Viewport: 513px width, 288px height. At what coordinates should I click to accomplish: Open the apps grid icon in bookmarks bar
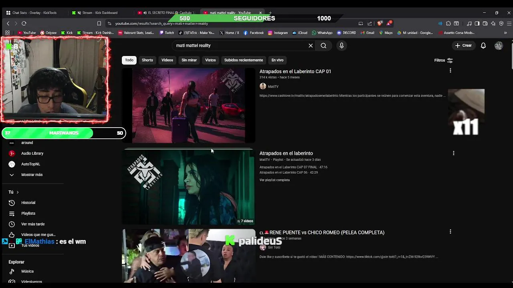(7, 33)
